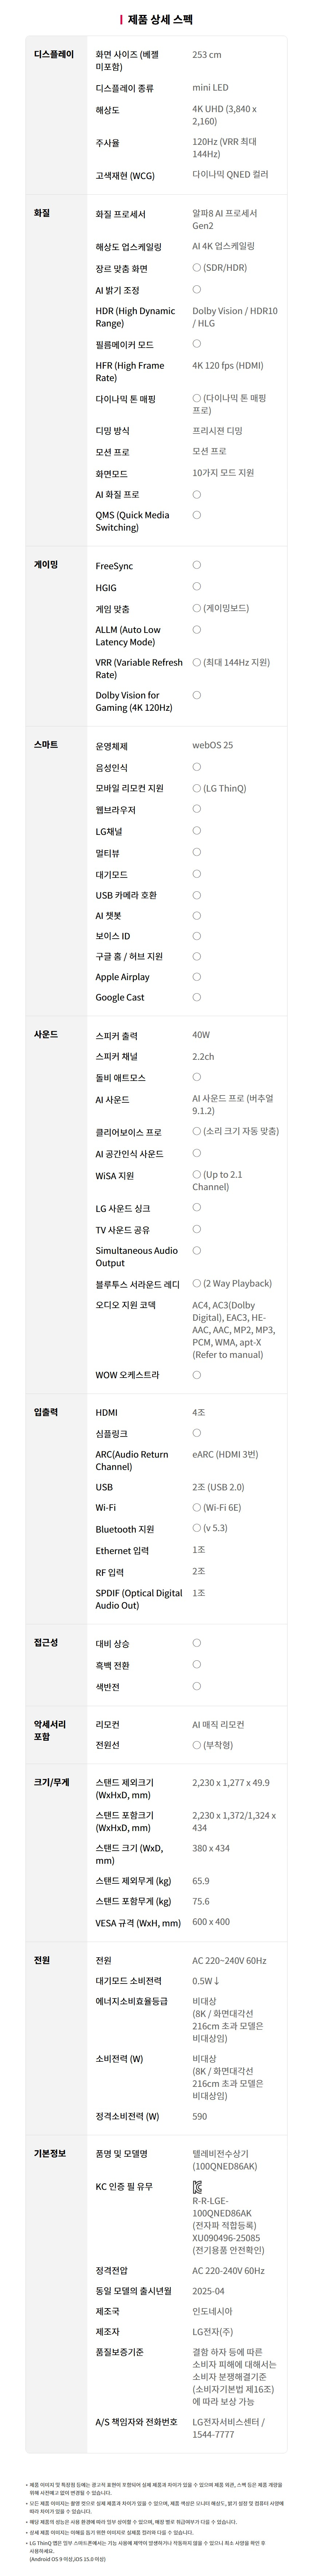Click the 심플링크 support circle
The image size is (313, 2576).
click(x=196, y=1433)
